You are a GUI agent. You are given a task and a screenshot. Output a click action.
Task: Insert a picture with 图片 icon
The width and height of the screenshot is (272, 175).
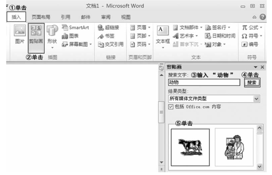tap(19, 34)
